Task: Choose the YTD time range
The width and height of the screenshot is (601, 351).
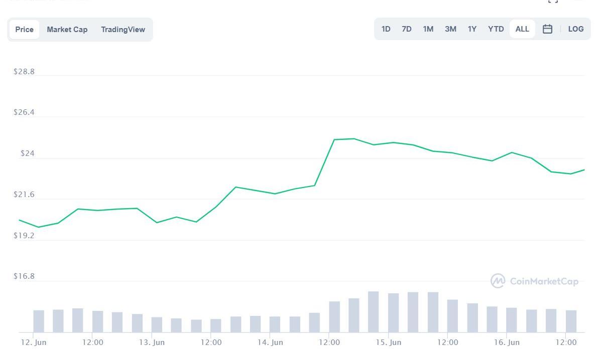Action: [x=496, y=29]
